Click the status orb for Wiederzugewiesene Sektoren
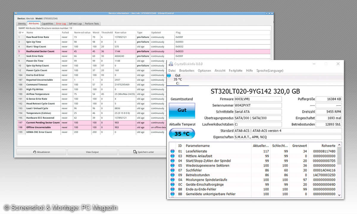Screen dimensions: 357x214 click(x=173, y=166)
